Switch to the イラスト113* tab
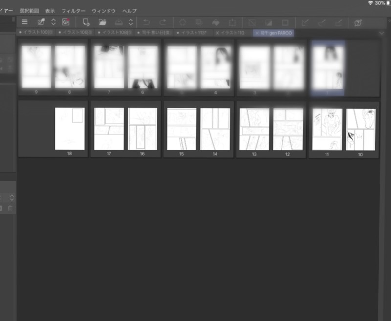This screenshot has width=391, height=321. [x=194, y=33]
